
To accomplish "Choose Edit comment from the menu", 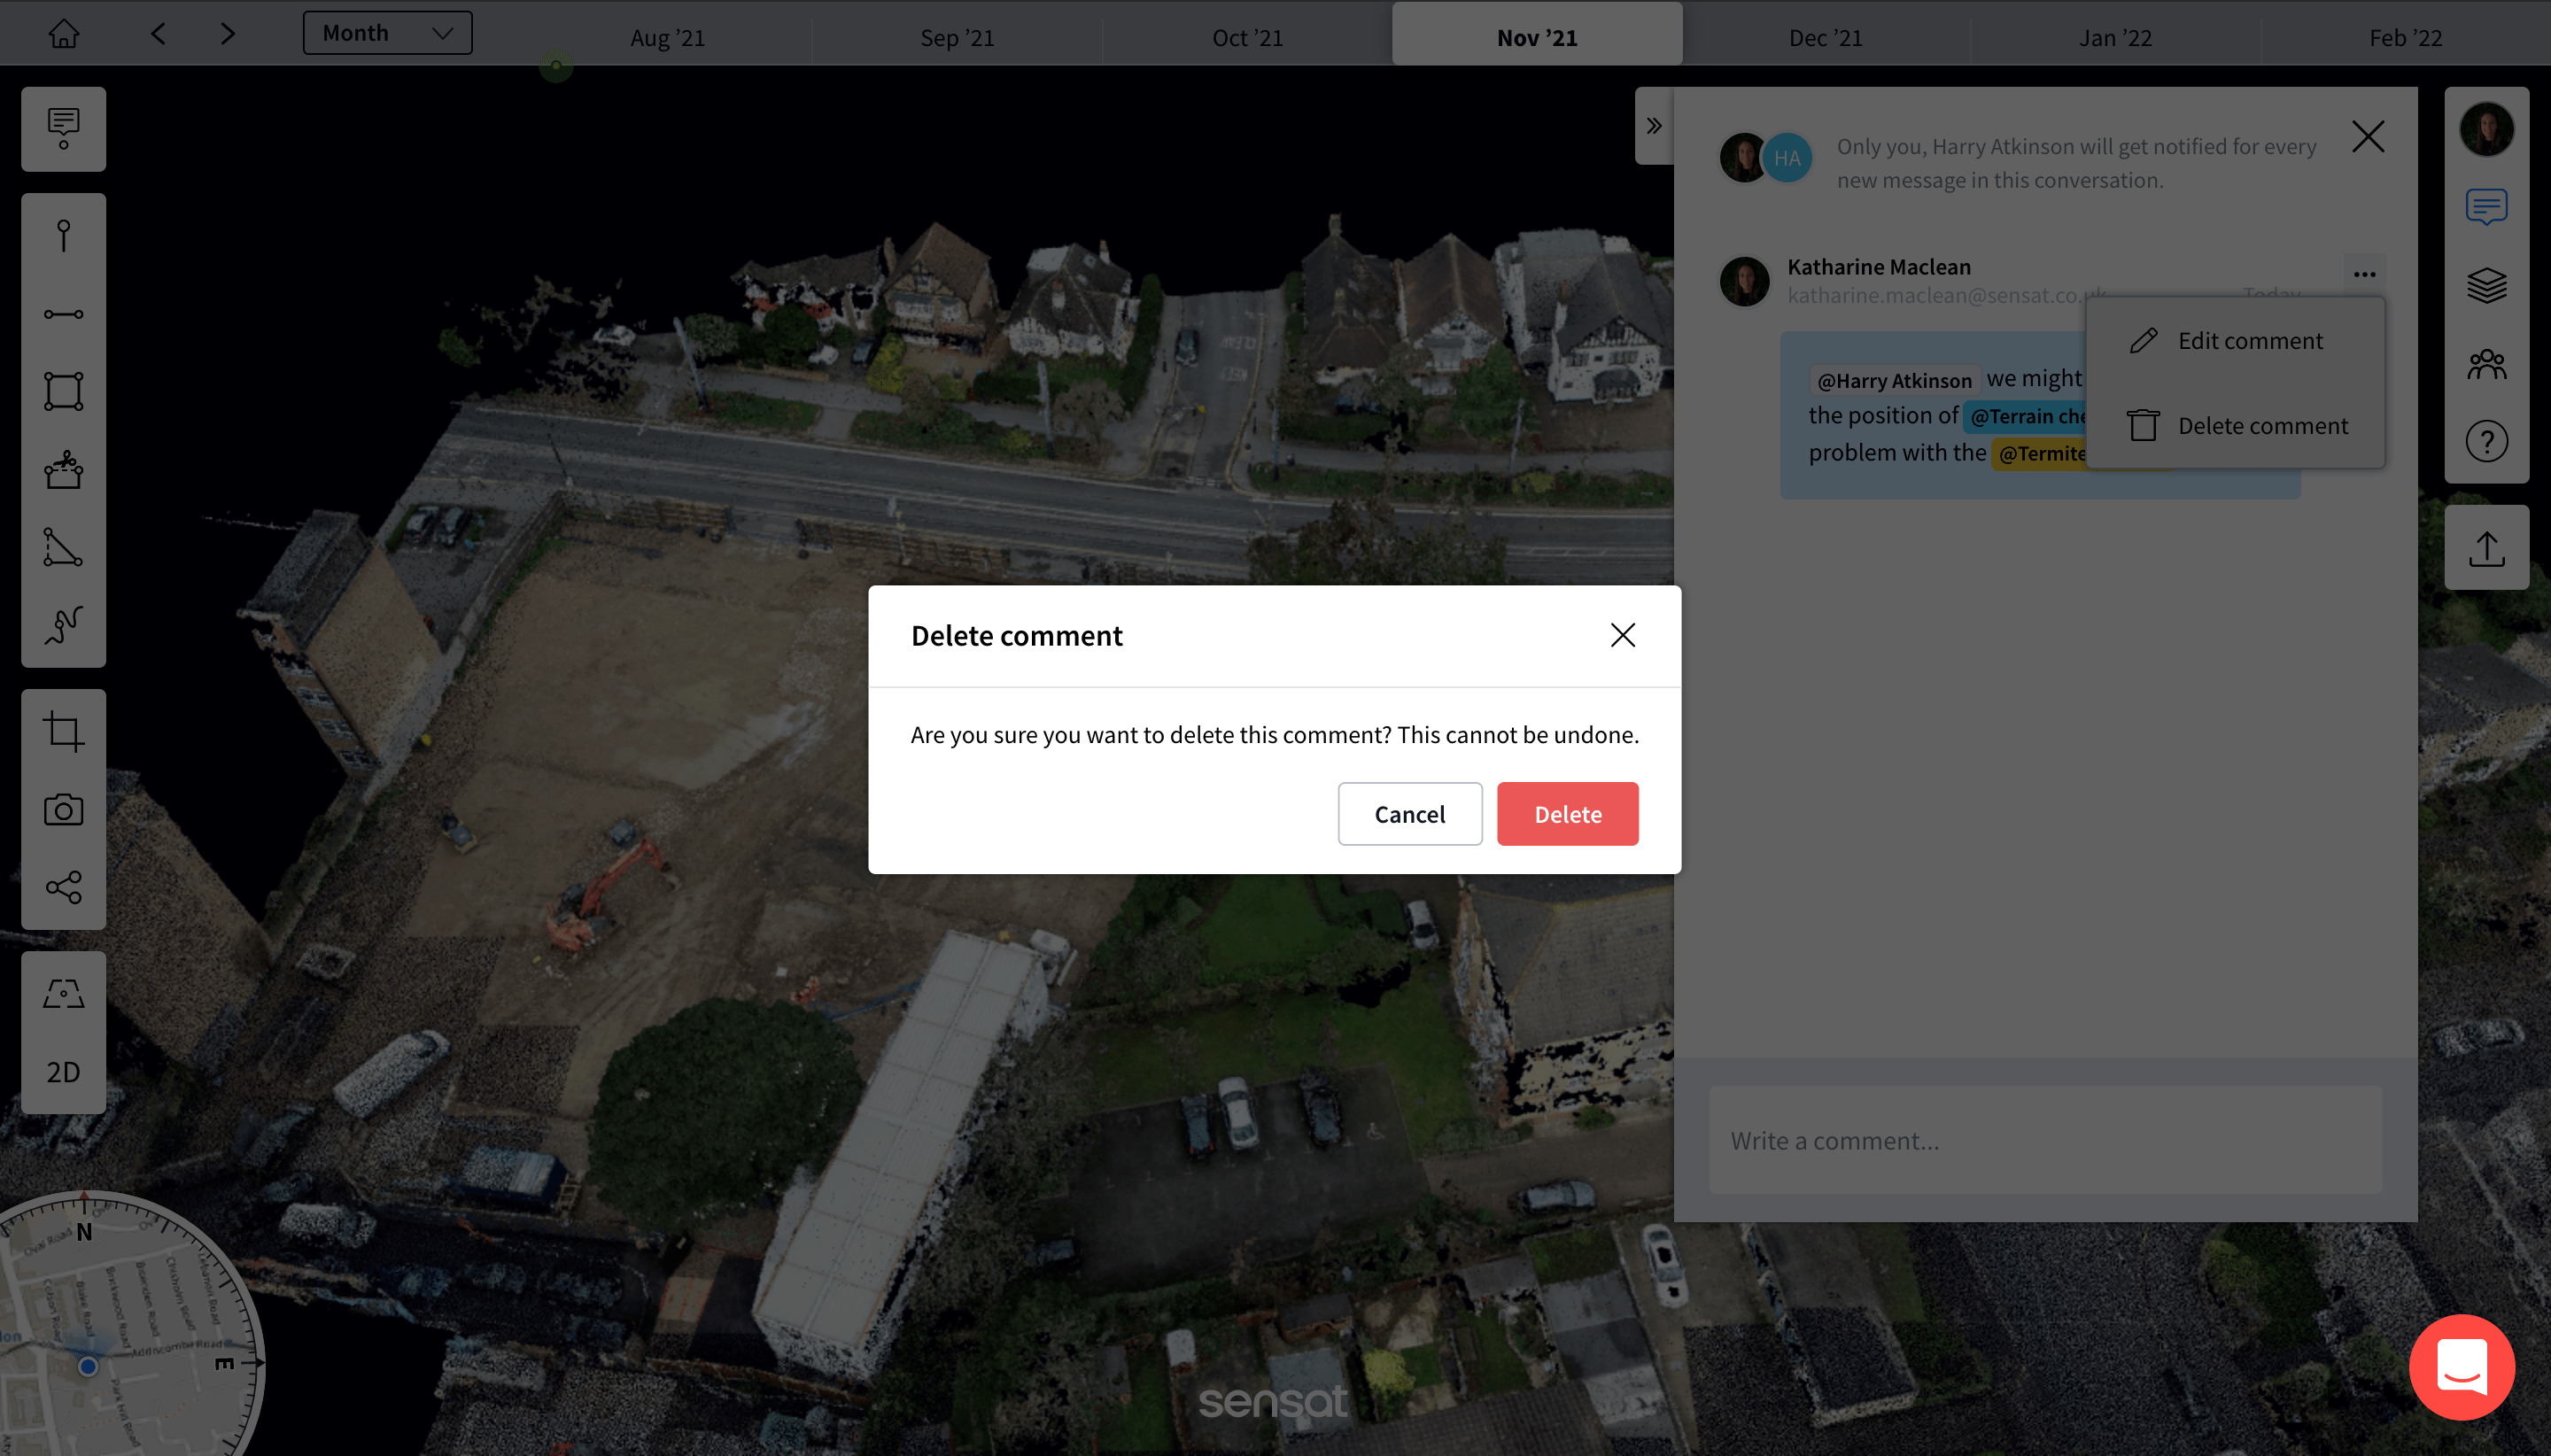I will pyautogui.click(x=2249, y=341).
